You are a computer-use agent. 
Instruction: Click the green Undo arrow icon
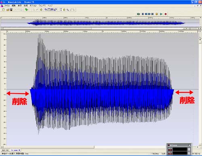click(26, 10)
